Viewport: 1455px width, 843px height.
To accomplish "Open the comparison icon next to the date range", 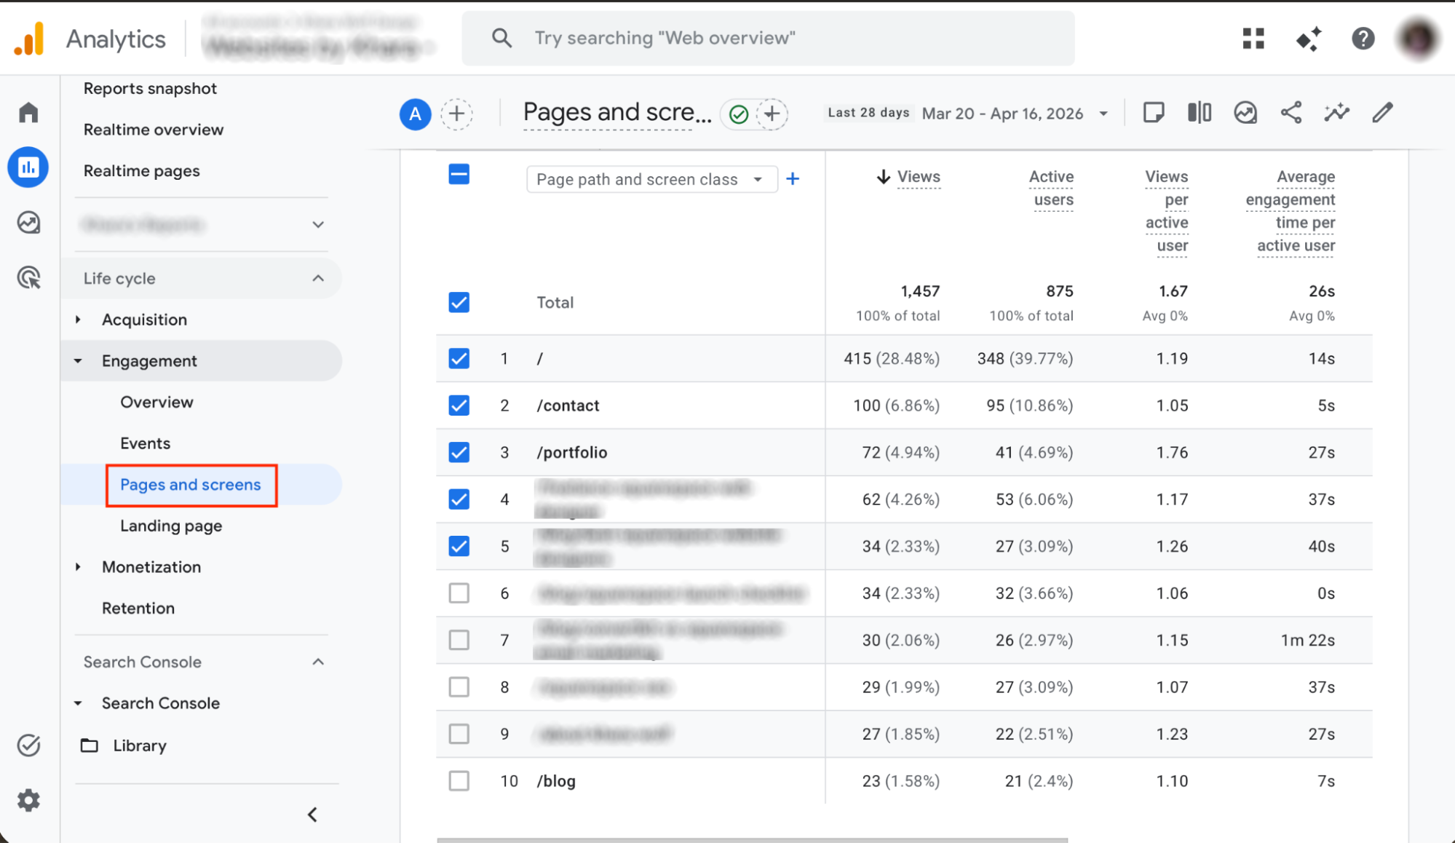I will tap(1198, 112).
